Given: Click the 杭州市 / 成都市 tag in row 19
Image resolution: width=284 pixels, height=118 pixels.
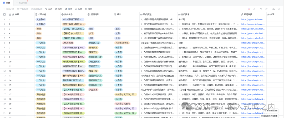Looking at the screenshot, I should (x=123, y=104).
